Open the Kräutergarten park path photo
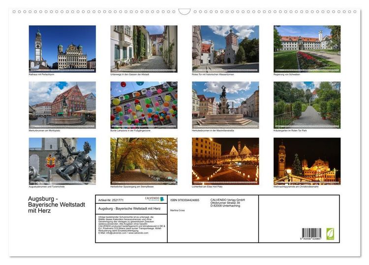The width and height of the screenshot is (369, 265). pos(307,105)
